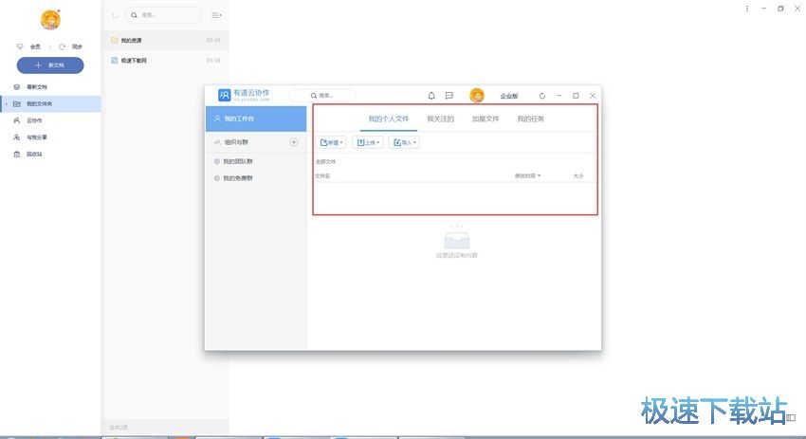
Task: Click the search box in the 有道云协作 window
Action: point(322,96)
